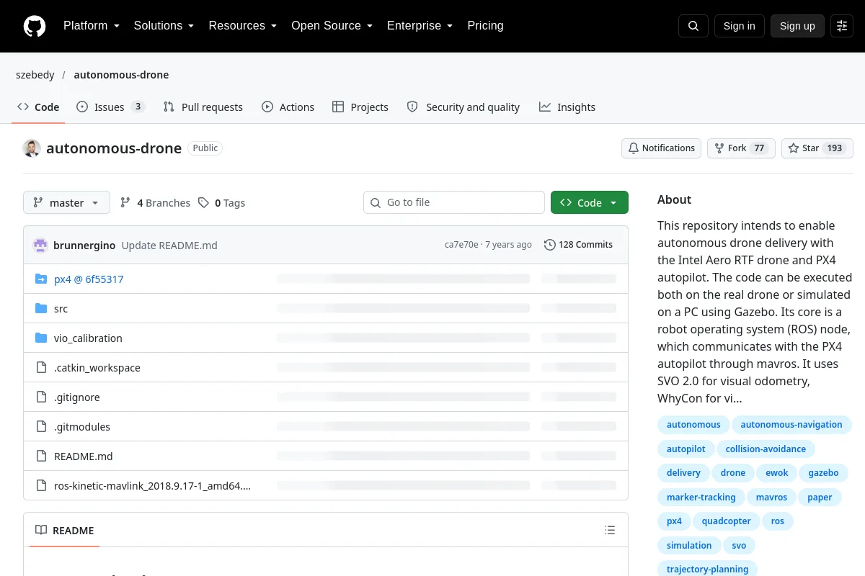Open commit hash ca7e70e
Image resolution: width=865 pixels, height=576 pixels.
click(x=461, y=245)
